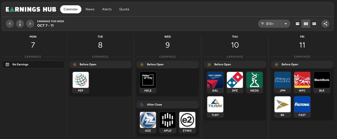Open JPMorgan JPM earnings tile
337x139 pixels.
click(282, 82)
